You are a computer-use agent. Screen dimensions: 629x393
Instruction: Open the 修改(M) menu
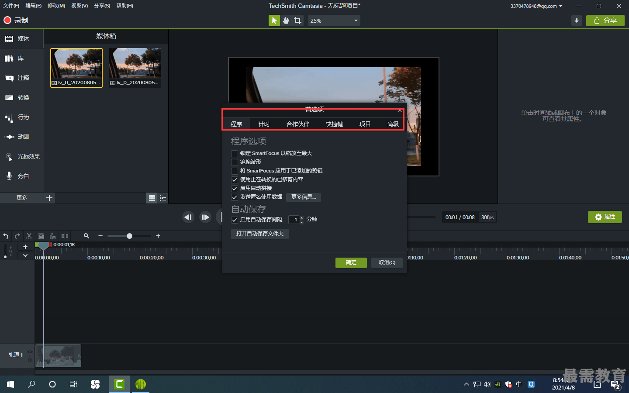coord(56,6)
